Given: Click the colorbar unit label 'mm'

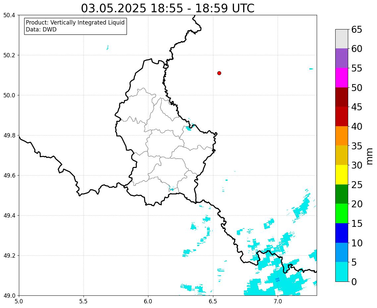Looking at the screenshot, I should 370,156.
